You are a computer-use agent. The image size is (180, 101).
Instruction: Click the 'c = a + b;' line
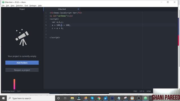[x=57, y=28]
